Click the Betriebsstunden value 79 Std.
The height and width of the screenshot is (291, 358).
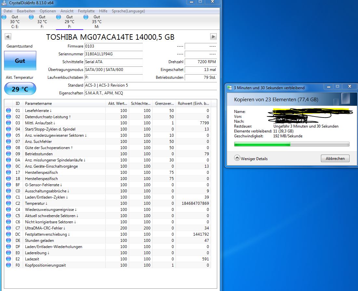click(x=201, y=77)
